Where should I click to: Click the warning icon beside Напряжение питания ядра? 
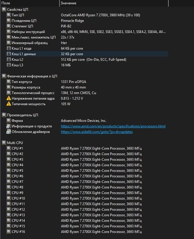coord(9,98)
